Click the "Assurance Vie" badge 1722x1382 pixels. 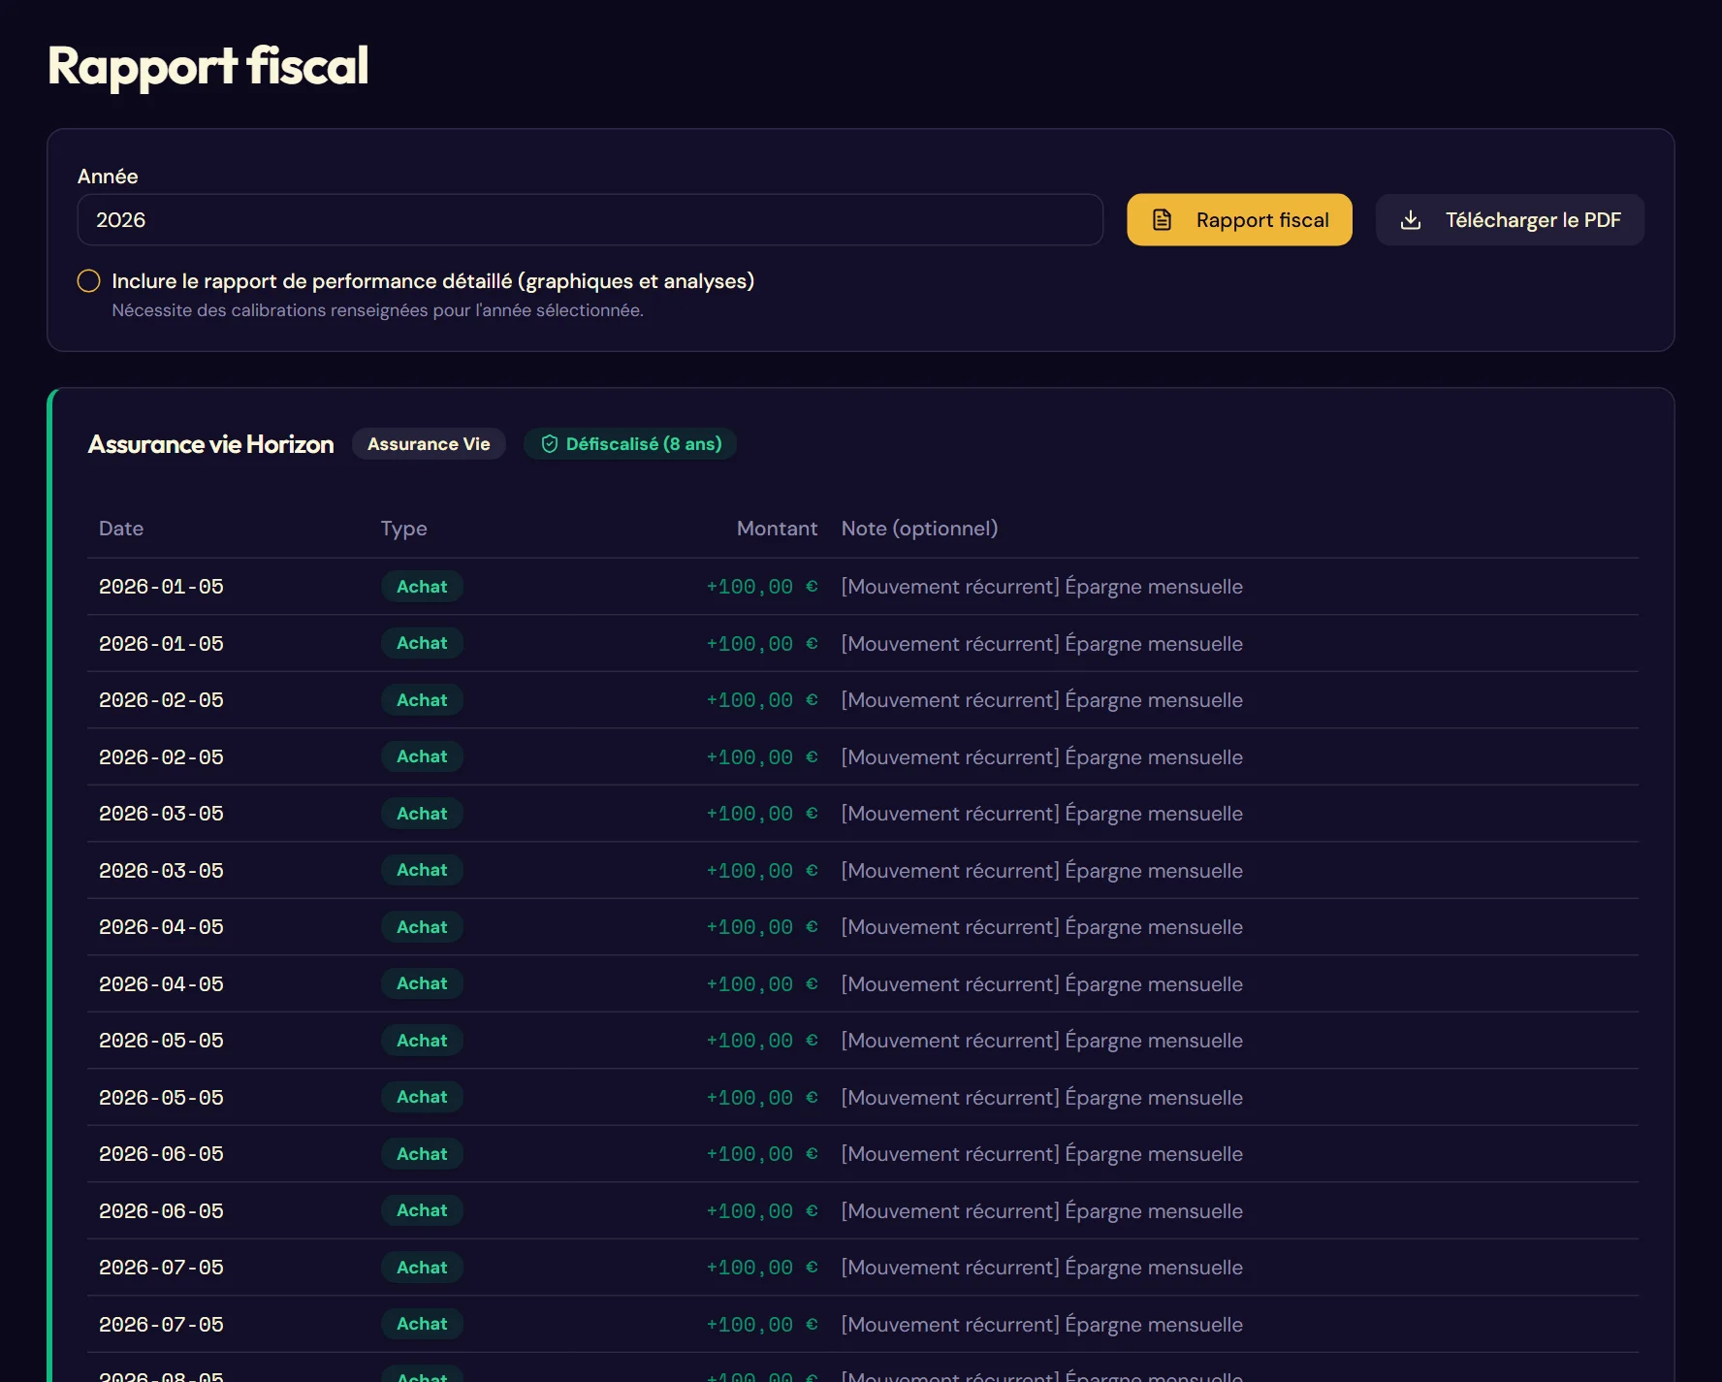[429, 444]
